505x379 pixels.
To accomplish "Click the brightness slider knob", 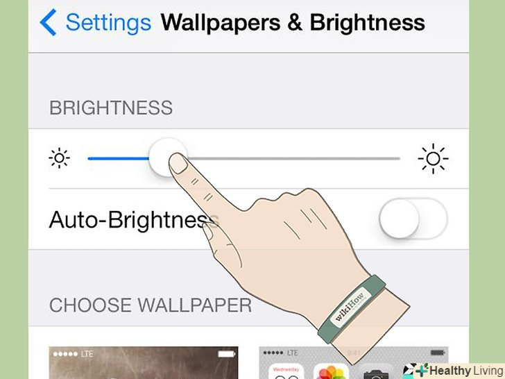I will pyautogui.click(x=167, y=158).
